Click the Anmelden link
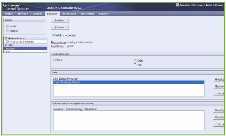This screenshot has height=136, width=226. pos(185,5)
